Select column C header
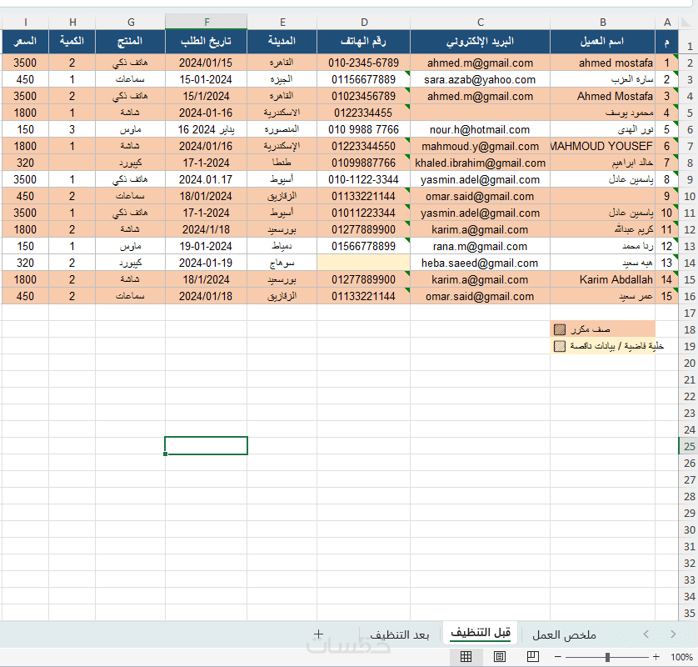Viewport: 698px width, 667px height. [481, 23]
